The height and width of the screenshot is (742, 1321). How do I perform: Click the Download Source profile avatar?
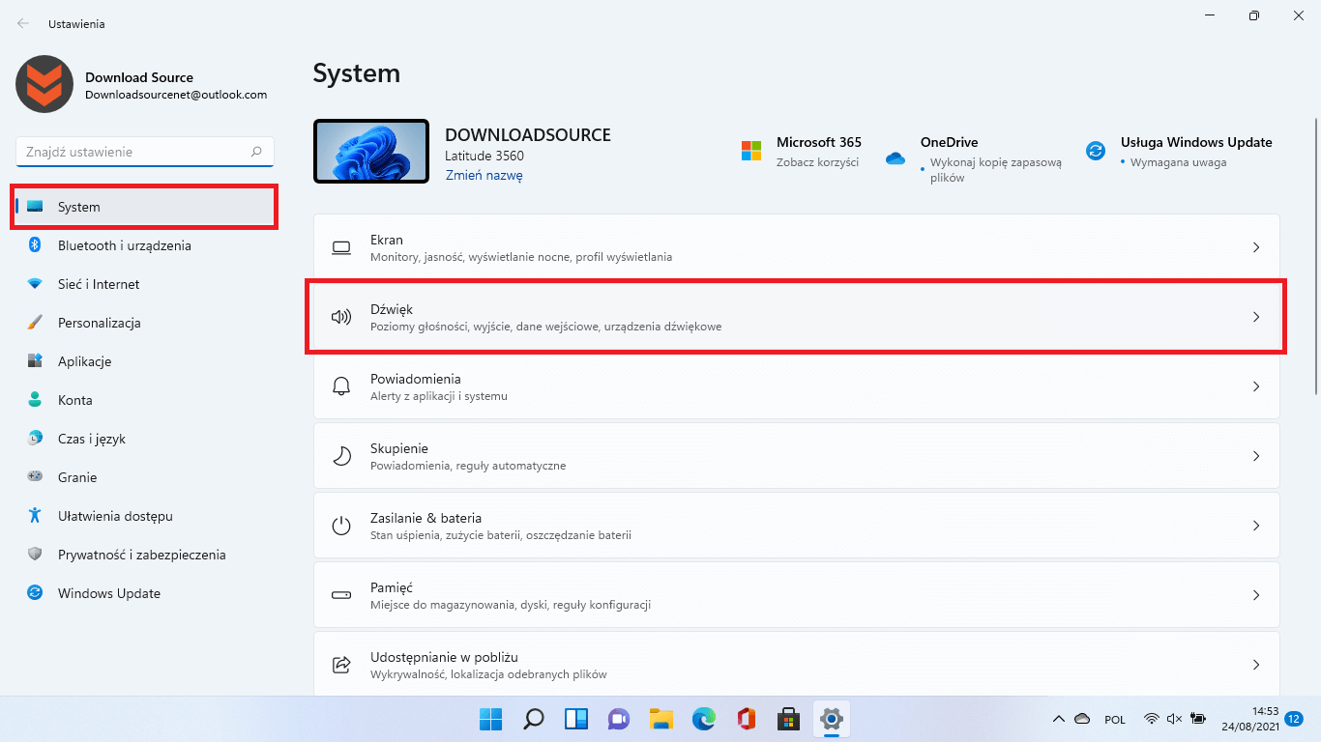[x=44, y=84]
